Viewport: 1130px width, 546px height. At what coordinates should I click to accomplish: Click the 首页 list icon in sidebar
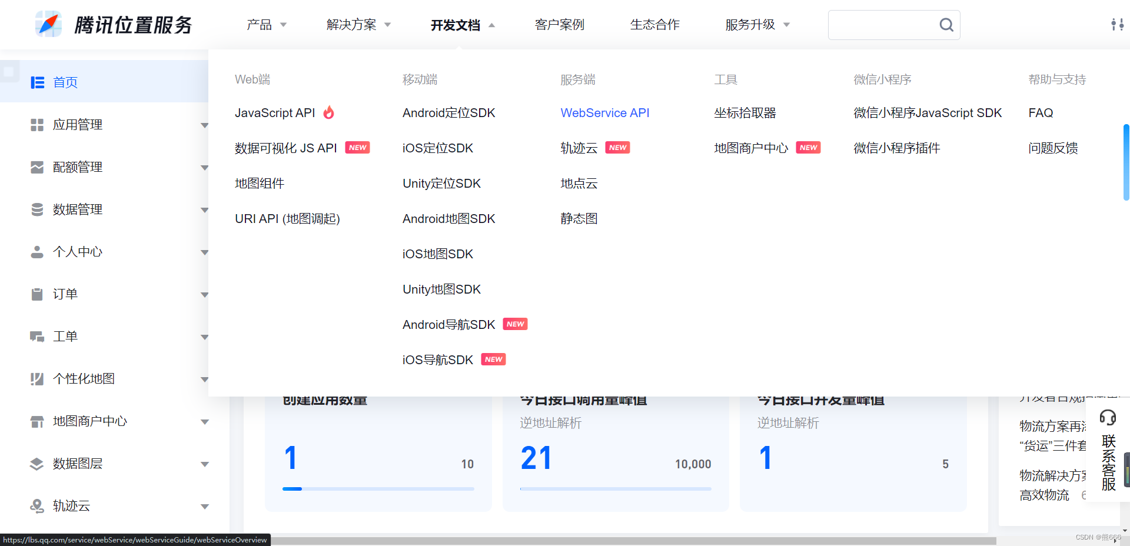[x=38, y=82]
